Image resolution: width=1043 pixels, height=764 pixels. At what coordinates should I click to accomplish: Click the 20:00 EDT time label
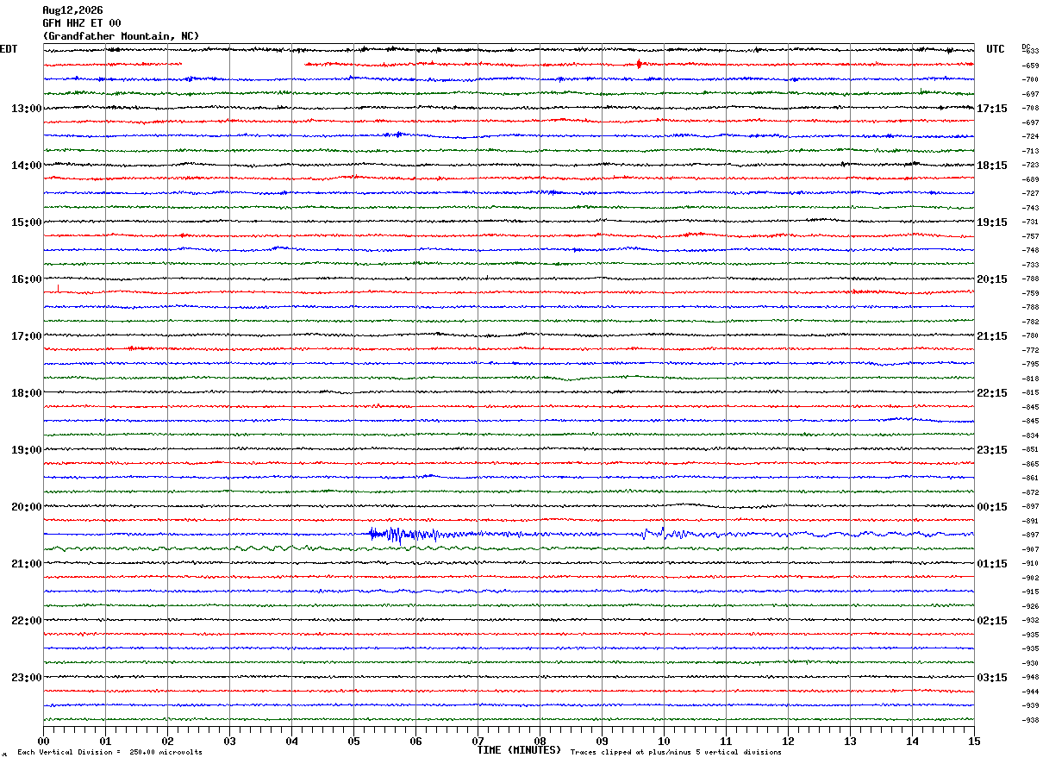tap(26, 507)
